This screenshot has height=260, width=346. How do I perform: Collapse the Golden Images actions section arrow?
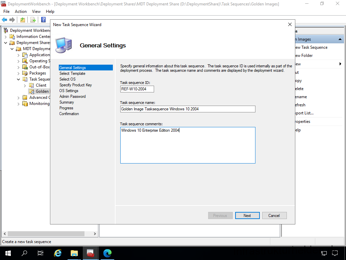[x=340, y=39]
